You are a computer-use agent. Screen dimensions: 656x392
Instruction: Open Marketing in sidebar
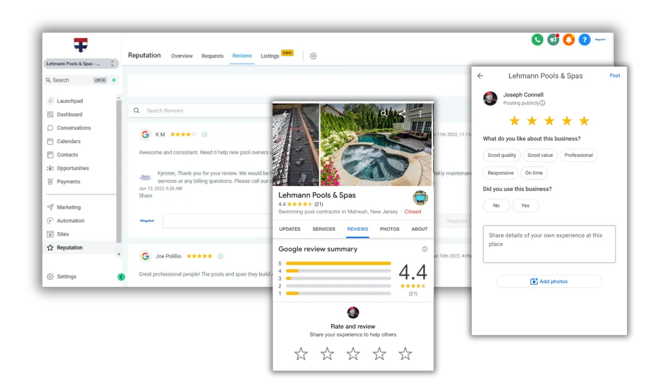tap(63, 207)
